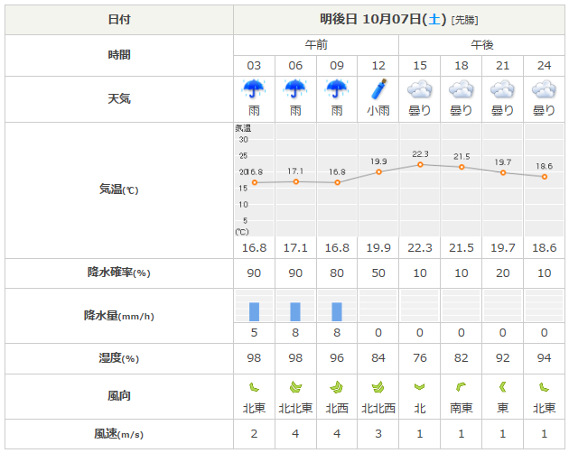569x453 pixels.
Task: Click the northeast wind arrow at 03
Action: click(255, 387)
